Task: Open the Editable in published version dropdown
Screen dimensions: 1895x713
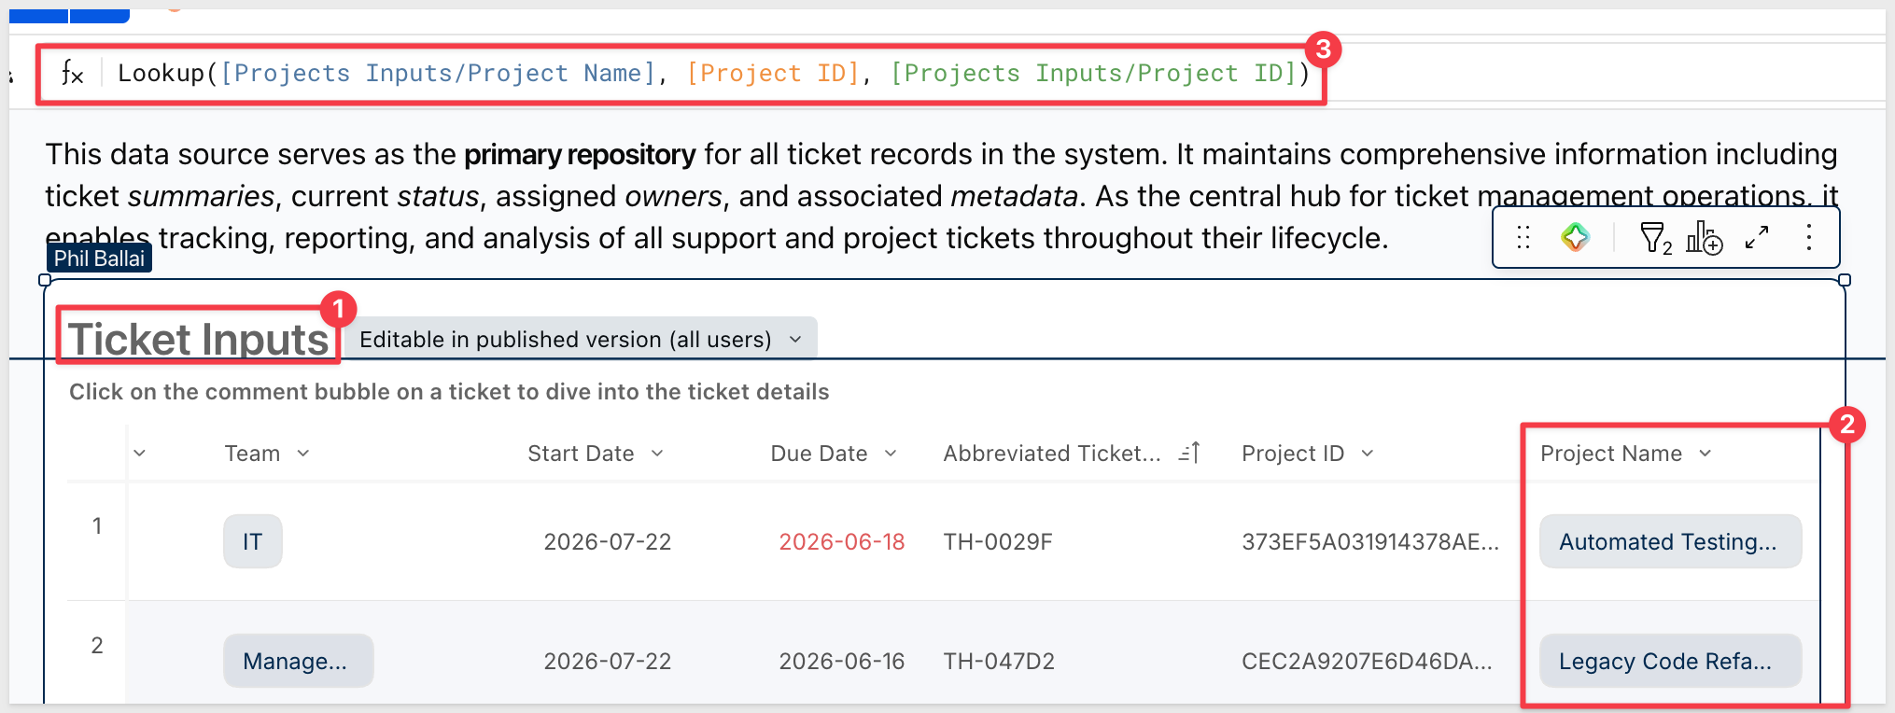Action: coord(581,339)
